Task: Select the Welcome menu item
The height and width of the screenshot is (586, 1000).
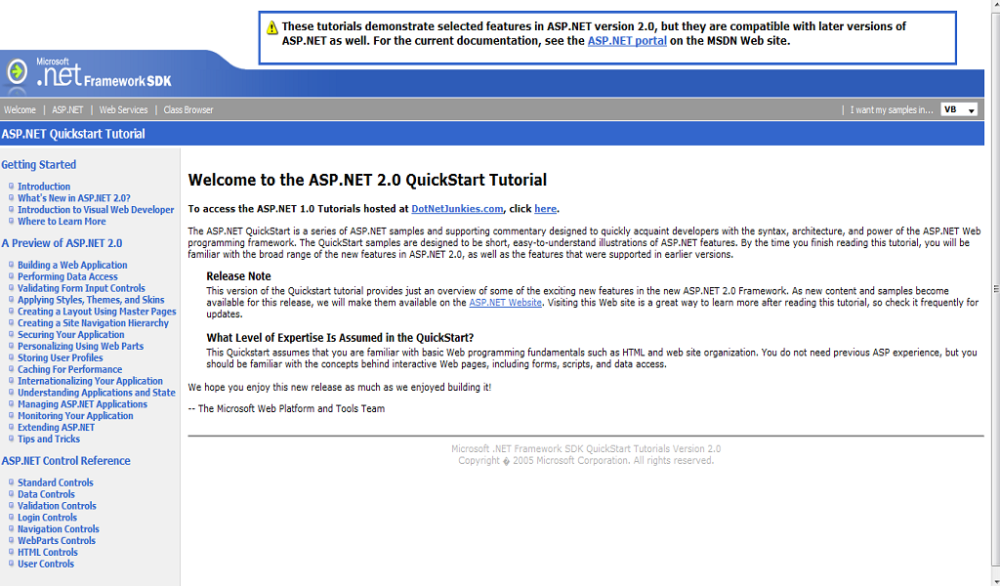Action: (x=20, y=109)
